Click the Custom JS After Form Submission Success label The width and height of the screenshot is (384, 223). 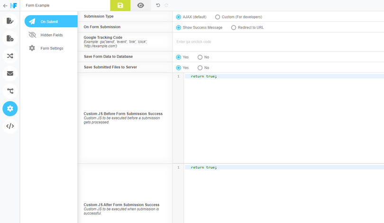click(x=121, y=204)
